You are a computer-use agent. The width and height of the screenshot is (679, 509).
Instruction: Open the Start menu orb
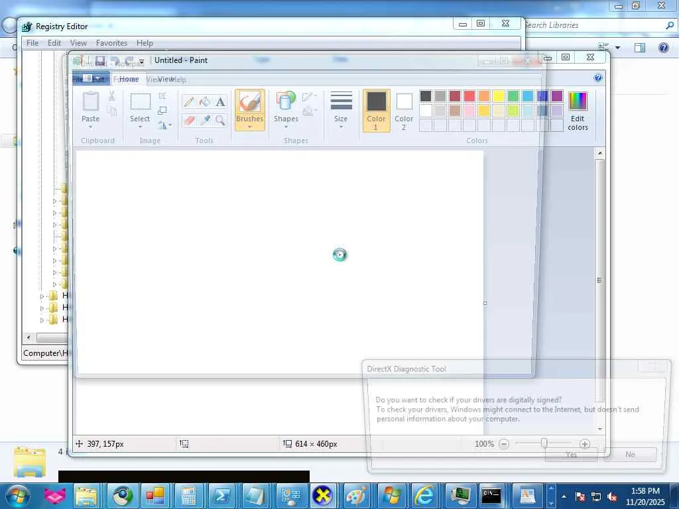pos(18,496)
